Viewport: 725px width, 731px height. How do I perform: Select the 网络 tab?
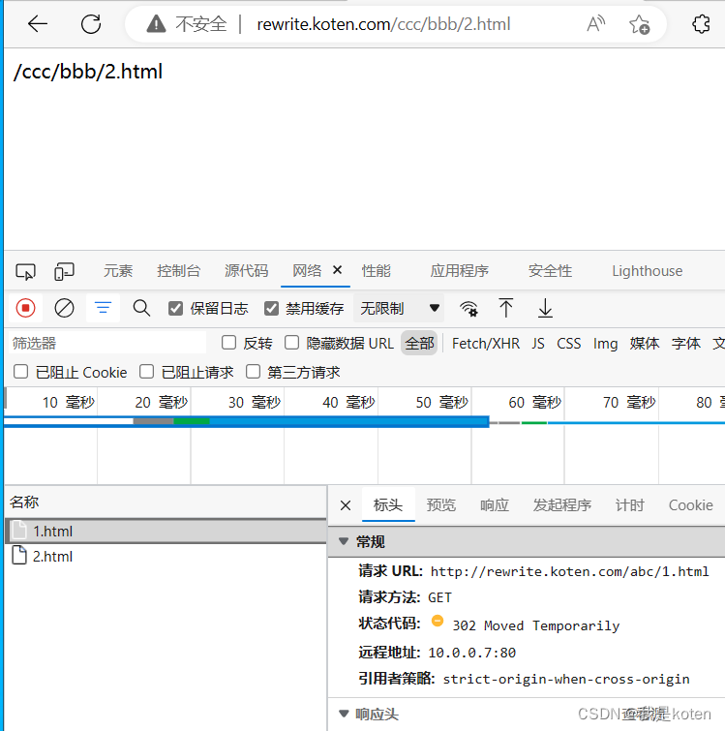(x=307, y=271)
